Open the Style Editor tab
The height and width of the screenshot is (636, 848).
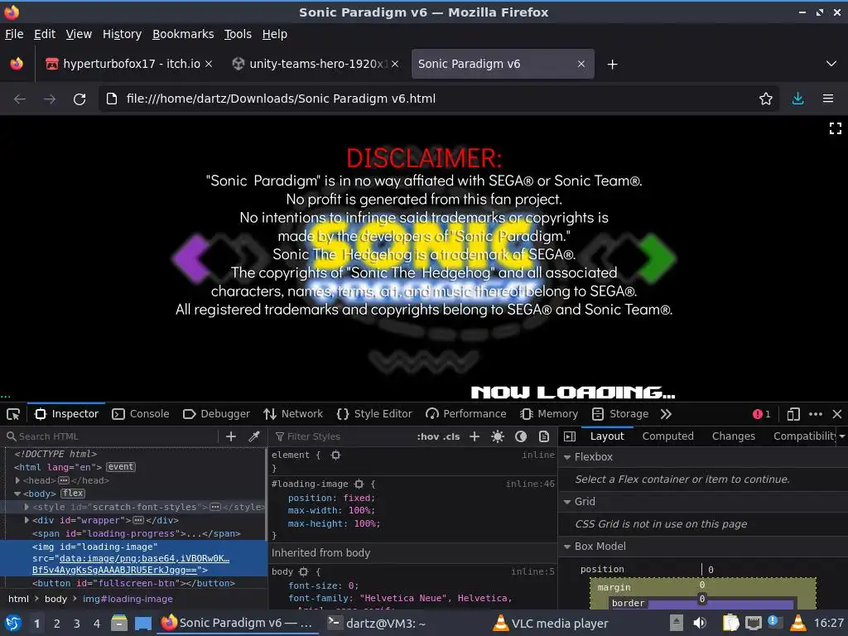click(x=374, y=414)
